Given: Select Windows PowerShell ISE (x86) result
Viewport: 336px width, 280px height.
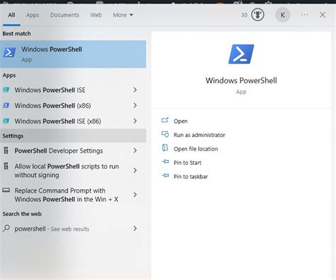Looking at the screenshot, I should click(73, 122).
